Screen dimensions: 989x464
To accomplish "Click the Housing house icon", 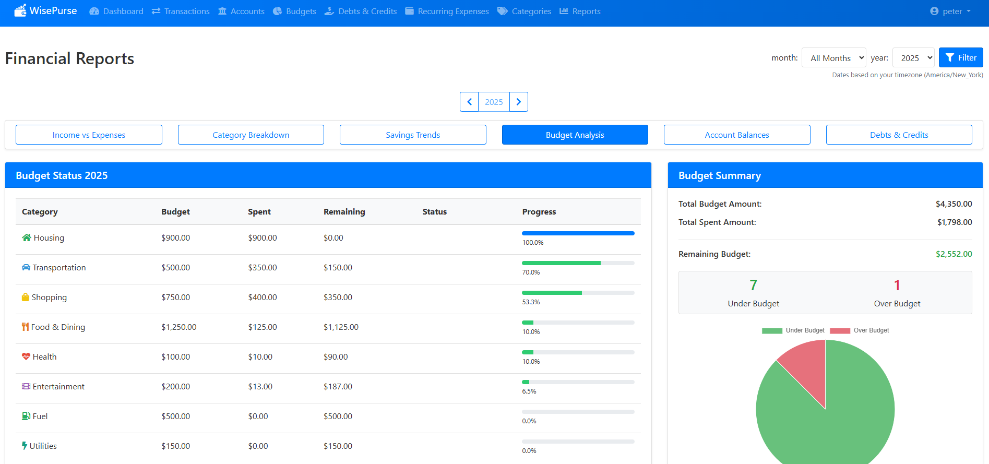I will pyautogui.click(x=27, y=237).
